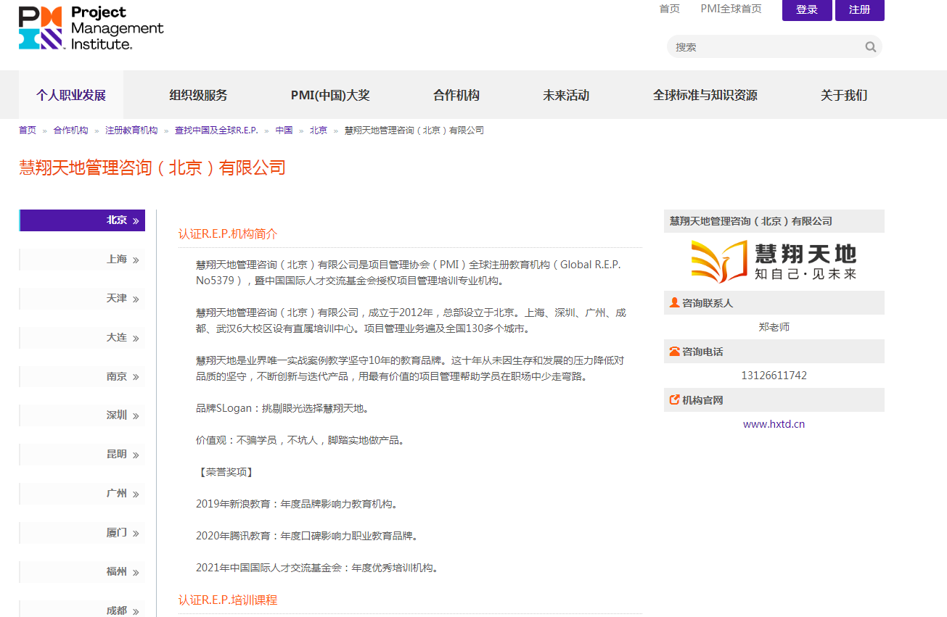The image size is (947, 617).
Task: Click the search magnifier icon
Action: point(870,46)
